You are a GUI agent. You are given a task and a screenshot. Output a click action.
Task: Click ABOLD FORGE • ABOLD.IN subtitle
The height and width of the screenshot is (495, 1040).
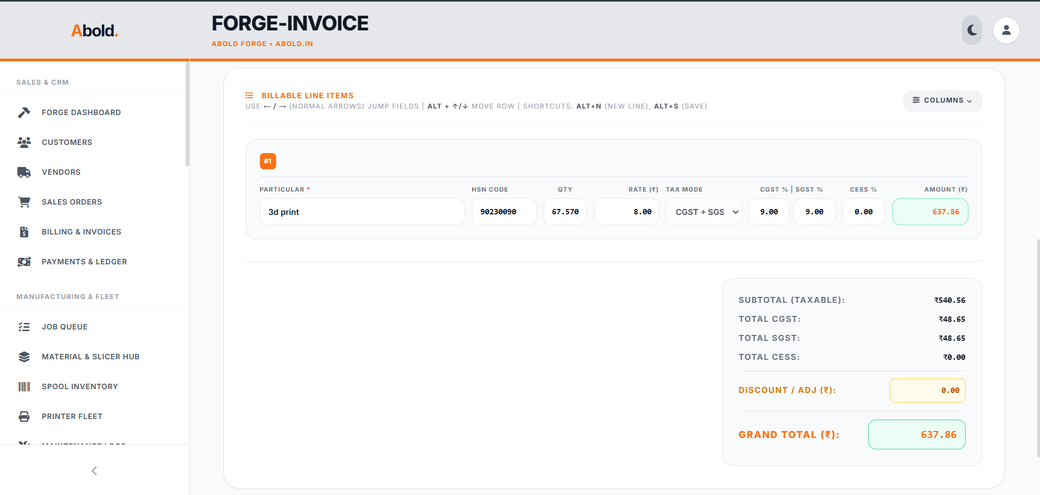coord(262,44)
